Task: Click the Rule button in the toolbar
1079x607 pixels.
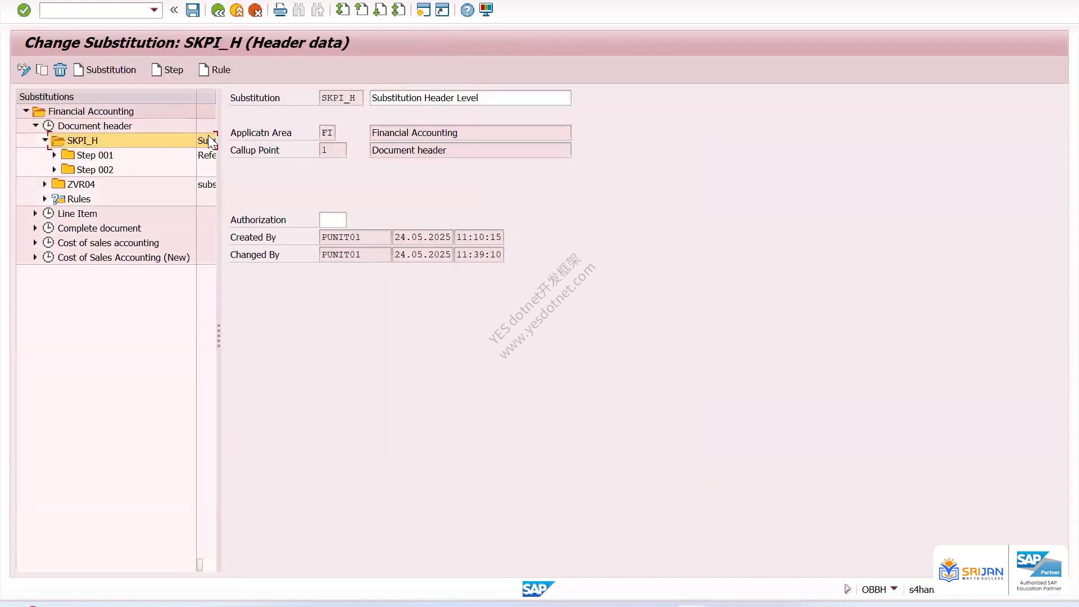Action: coord(215,70)
